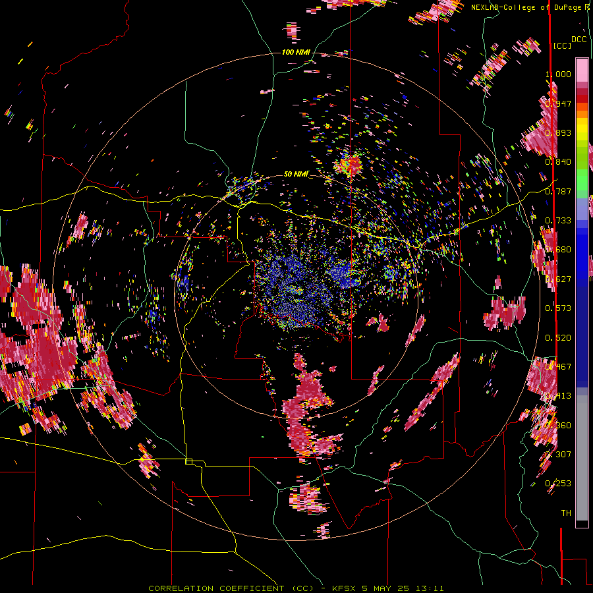Click the 0.893 scale value
Image resolution: width=593 pixels, height=593 pixels.
coord(558,132)
